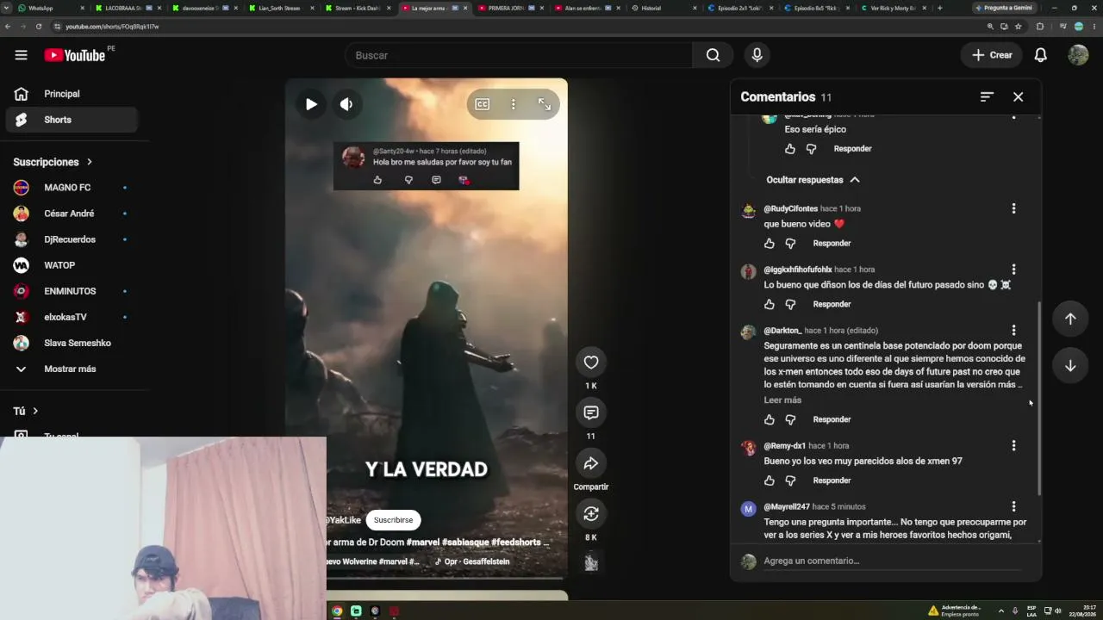Open the Slava Semeshko channel
This screenshot has height=620, width=1103.
pos(72,343)
